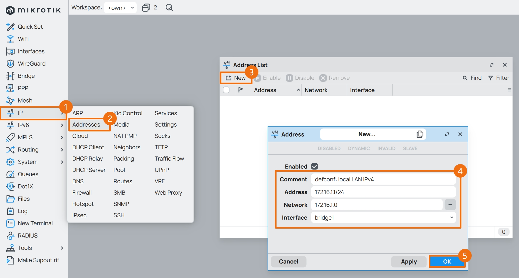Open the RADIUS sidebar icon
The height and width of the screenshot is (278, 519).
click(x=10, y=236)
